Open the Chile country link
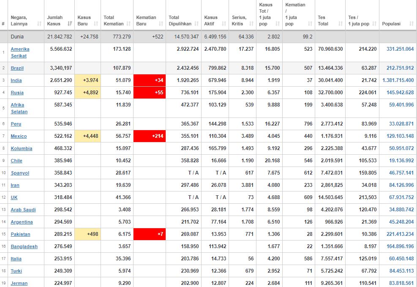This screenshot has height=287, width=417. pyautogui.click(x=16, y=161)
